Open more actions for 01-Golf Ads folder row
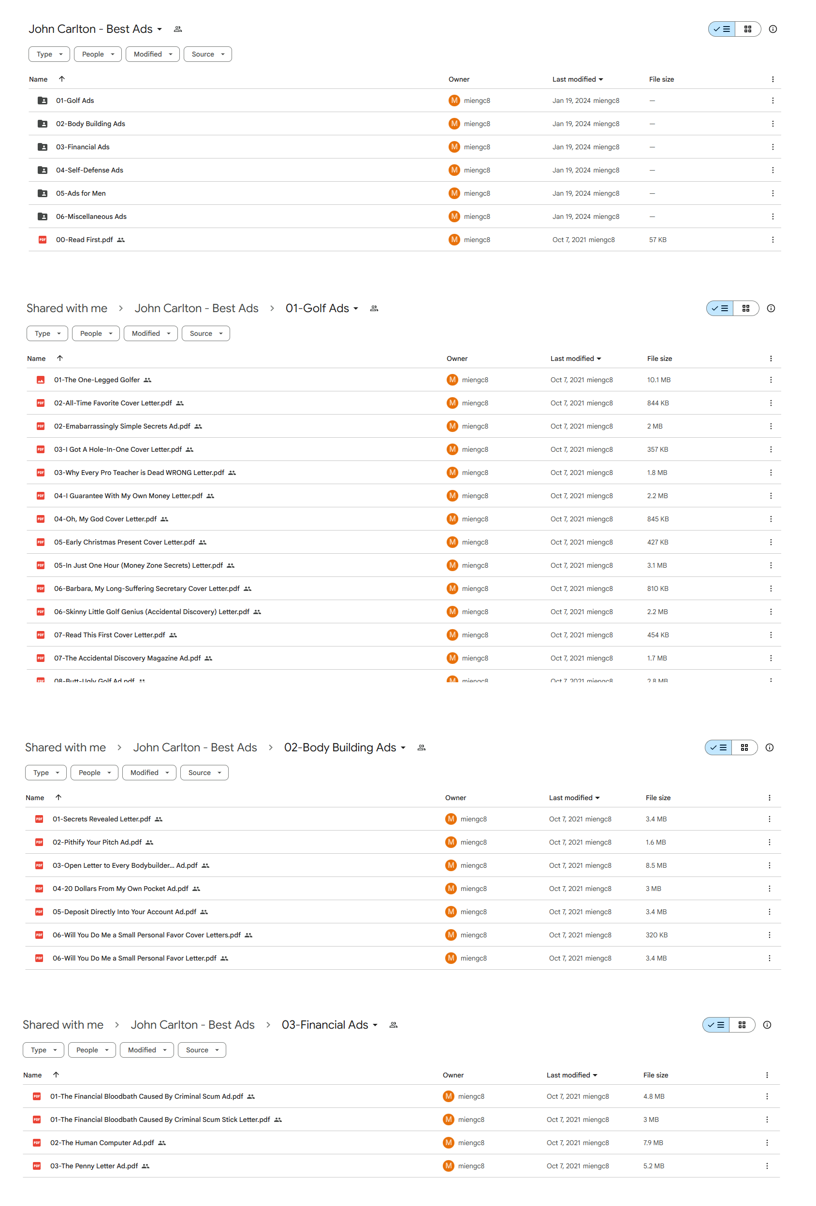The height and width of the screenshot is (1206, 816). 772,100
